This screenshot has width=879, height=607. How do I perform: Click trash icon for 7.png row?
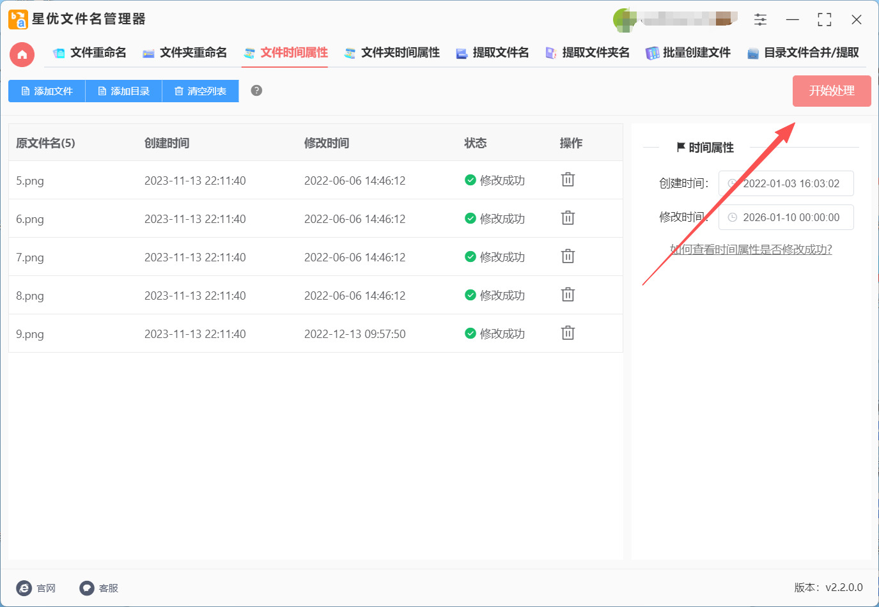coord(568,256)
